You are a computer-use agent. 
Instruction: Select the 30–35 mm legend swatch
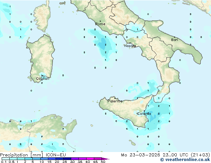point(75,159)
